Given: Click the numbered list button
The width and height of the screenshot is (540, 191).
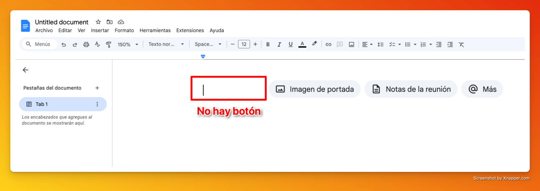Looking at the screenshot, I should click(423, 44).
